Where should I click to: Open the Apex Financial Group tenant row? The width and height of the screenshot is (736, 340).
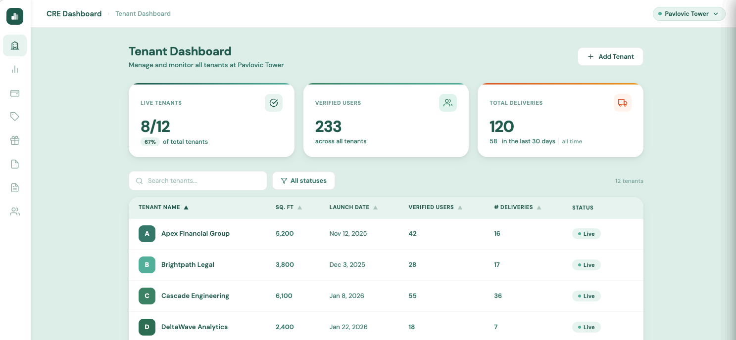pos(386,234)
